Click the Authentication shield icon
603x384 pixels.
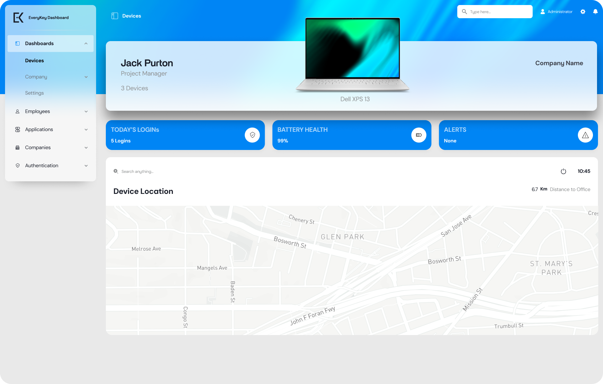coord(18,165)
